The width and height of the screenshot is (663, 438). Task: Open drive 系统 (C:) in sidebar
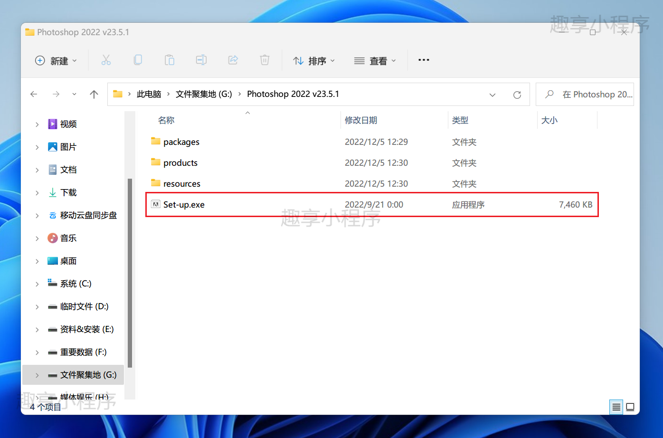(76, 284)
